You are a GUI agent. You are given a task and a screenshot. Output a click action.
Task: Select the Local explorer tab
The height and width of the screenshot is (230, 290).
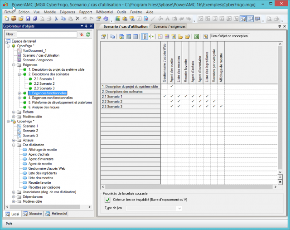[x=12, y=214]
